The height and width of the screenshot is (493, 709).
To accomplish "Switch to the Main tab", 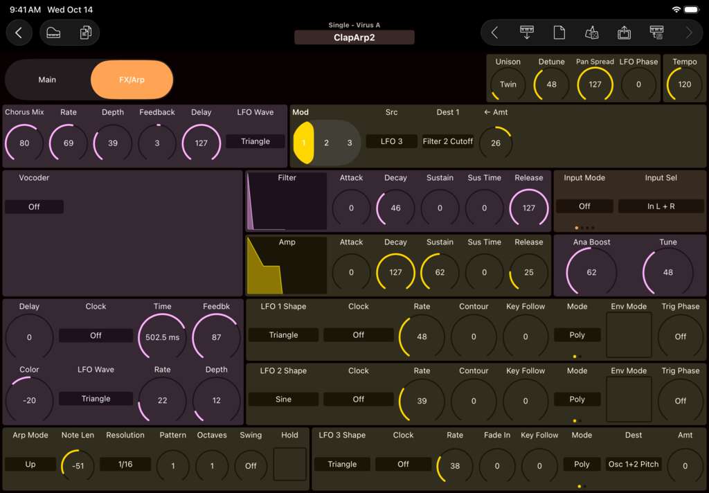I will click(x=47, y=80).
